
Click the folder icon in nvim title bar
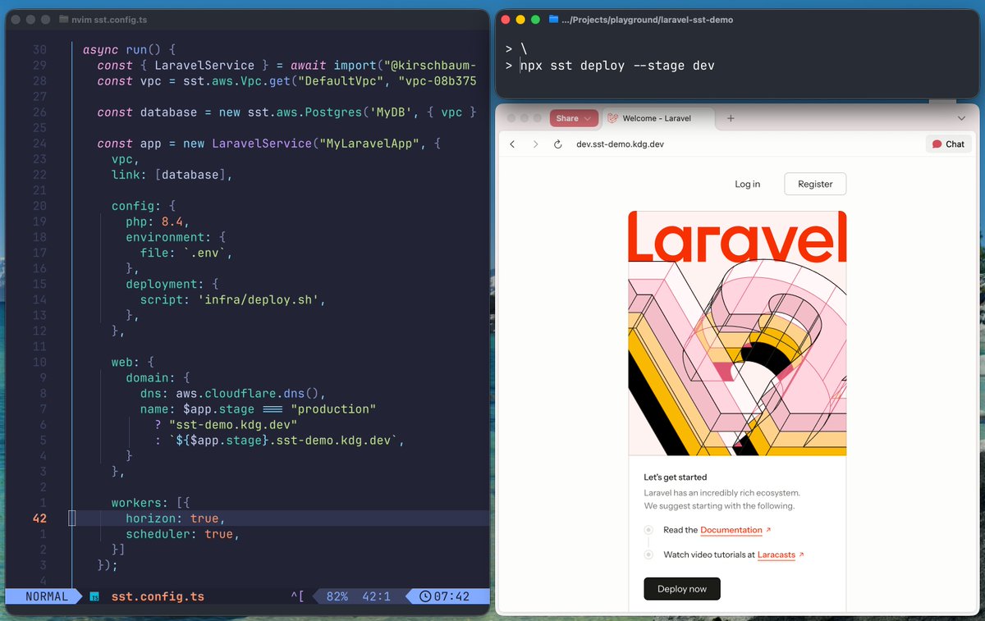pos(65,19)
